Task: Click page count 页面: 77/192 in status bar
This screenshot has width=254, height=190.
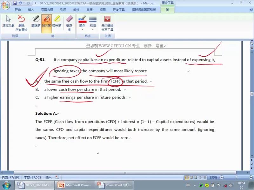Action: click(11, 177)
